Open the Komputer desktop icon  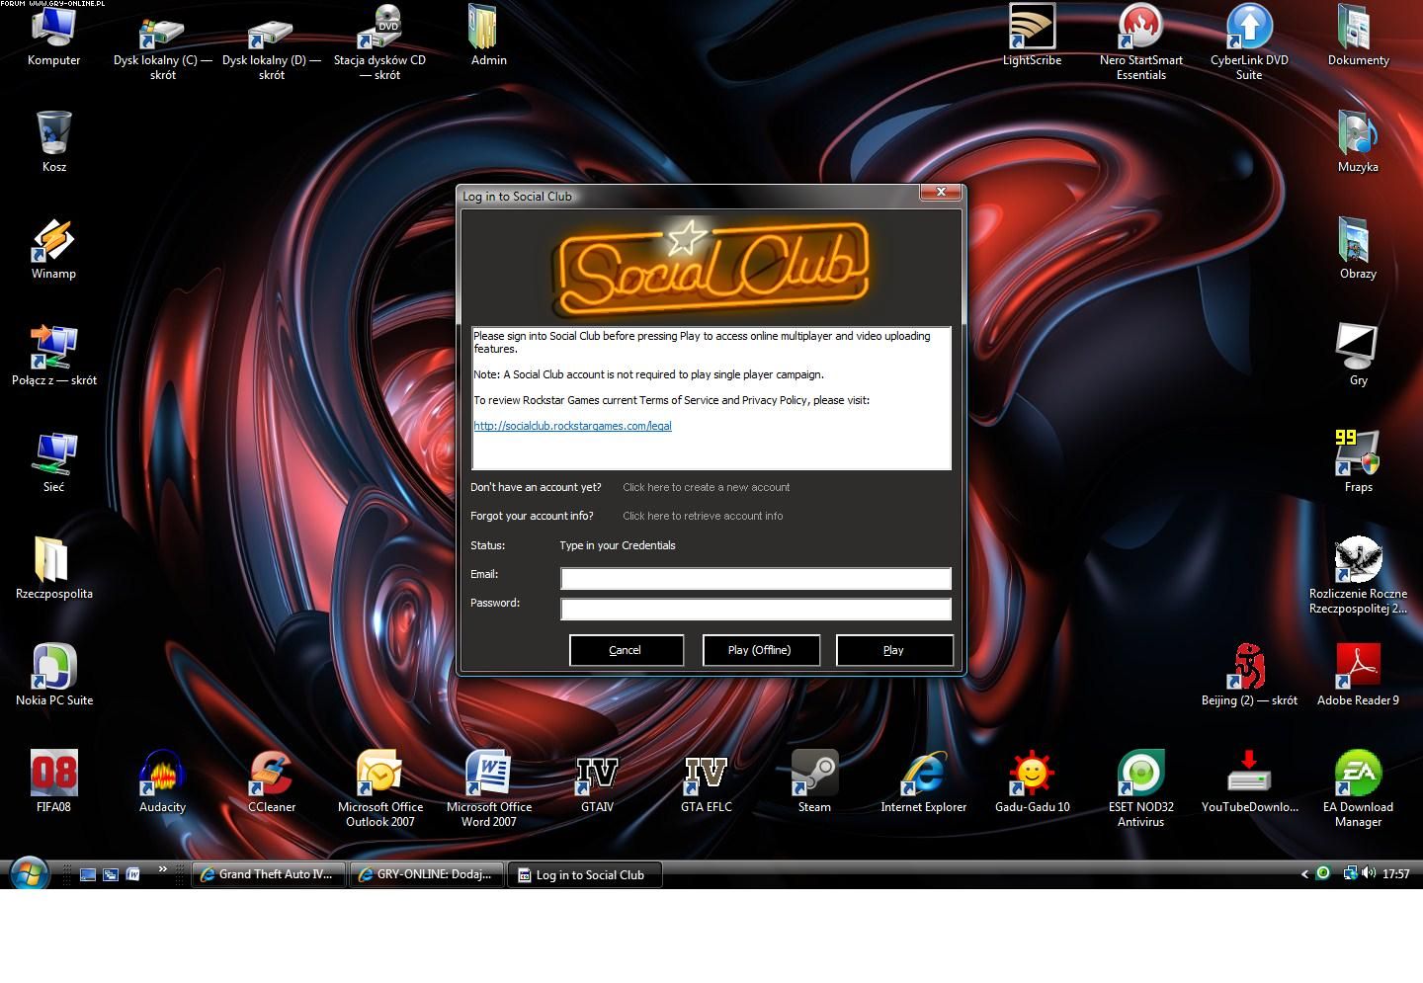pos(53,35)
